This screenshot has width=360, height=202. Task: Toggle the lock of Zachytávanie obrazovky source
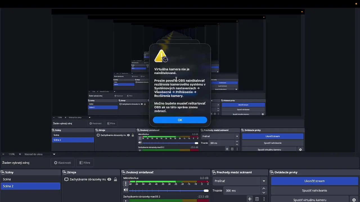point(115,179)
